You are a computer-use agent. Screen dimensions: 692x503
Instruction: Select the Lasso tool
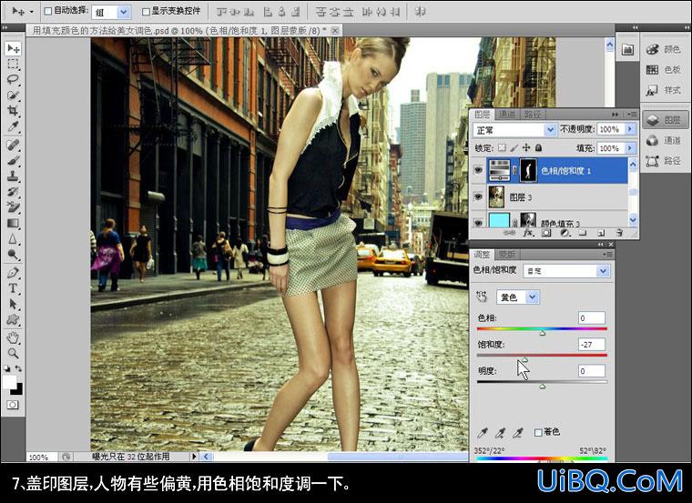[14, 80]
